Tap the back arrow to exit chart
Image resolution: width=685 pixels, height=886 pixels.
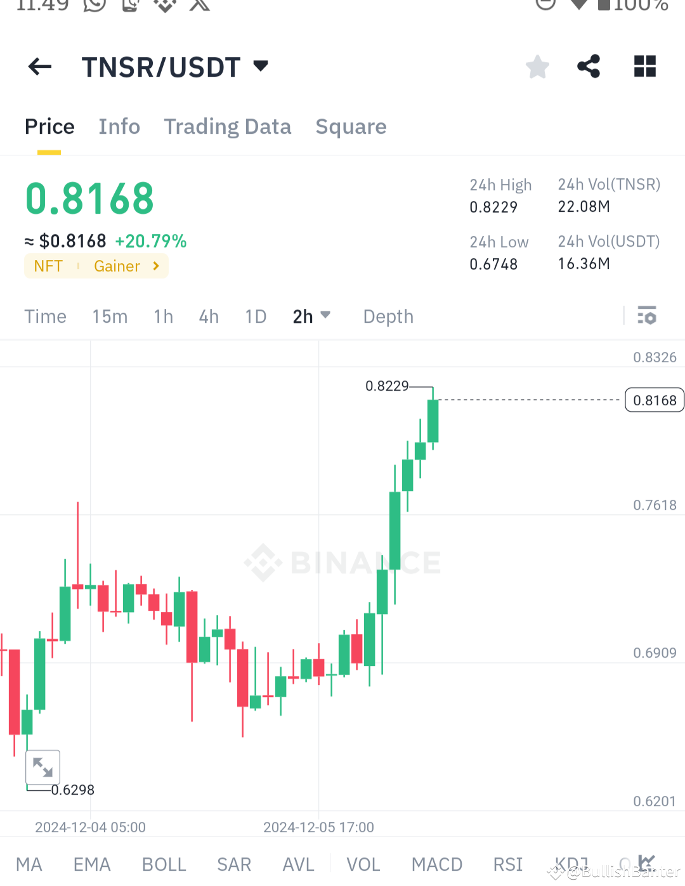click(x=39, y=67)
